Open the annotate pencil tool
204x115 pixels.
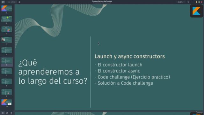click(19, 2)
